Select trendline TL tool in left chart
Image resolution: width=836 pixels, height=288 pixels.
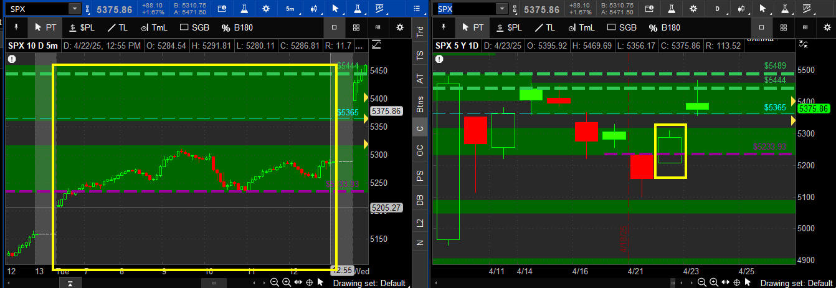coord(118,27)
